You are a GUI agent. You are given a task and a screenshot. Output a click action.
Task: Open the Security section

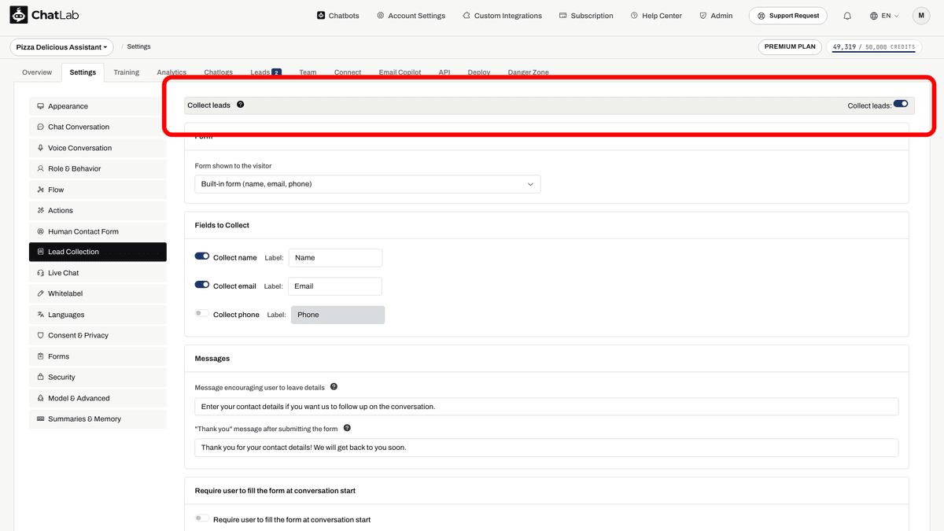coord(98,377)
